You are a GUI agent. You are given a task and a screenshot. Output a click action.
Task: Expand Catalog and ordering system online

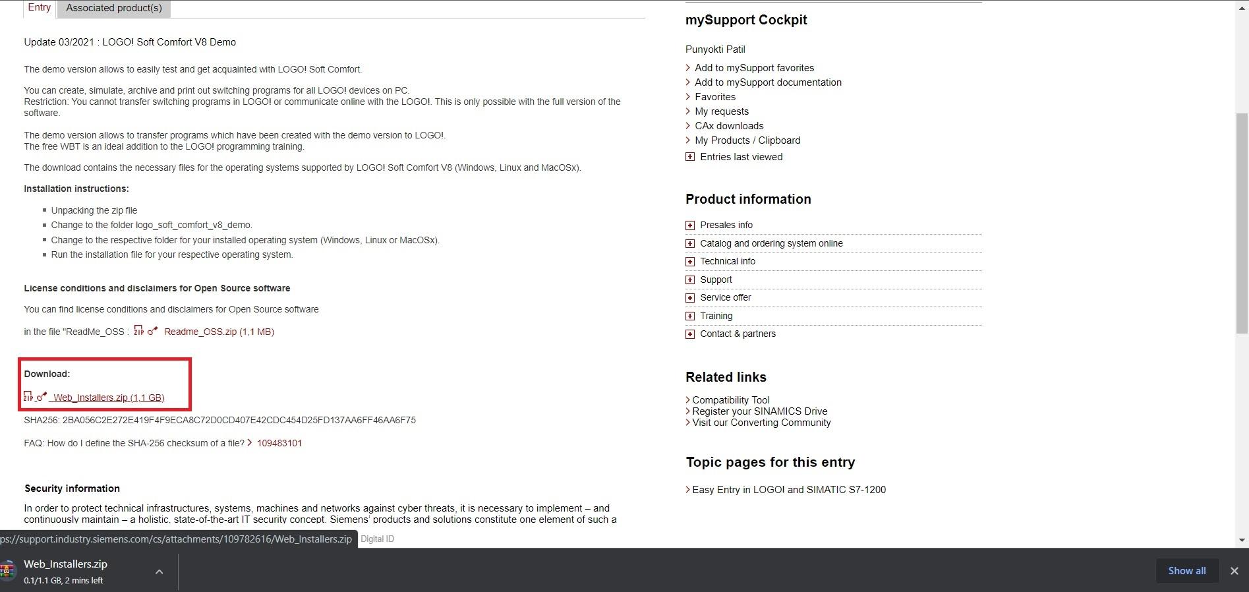pyautogui.click(x=690, y=243)
